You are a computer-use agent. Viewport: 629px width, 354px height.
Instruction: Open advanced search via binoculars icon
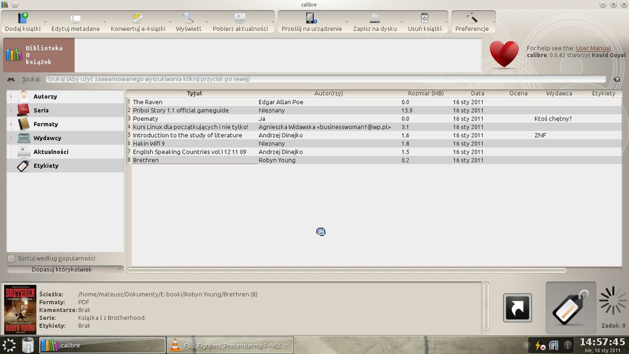tap(11, 79)
